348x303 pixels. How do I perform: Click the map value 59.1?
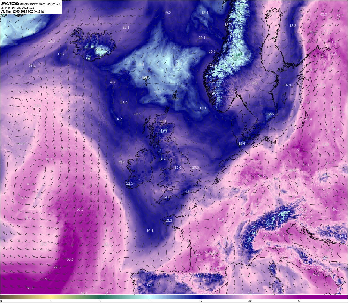(x=47, y=279)
